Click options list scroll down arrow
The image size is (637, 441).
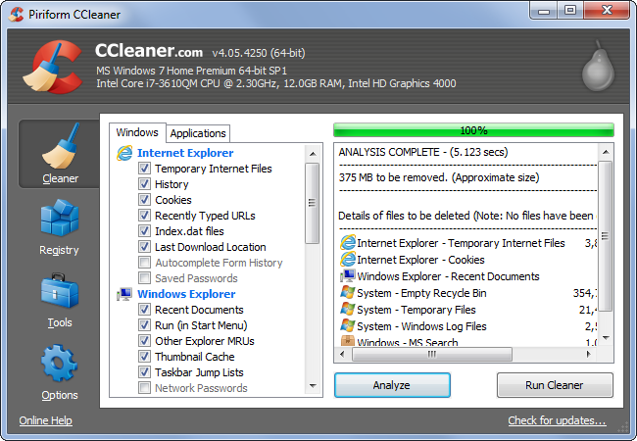tap(313, 386)
